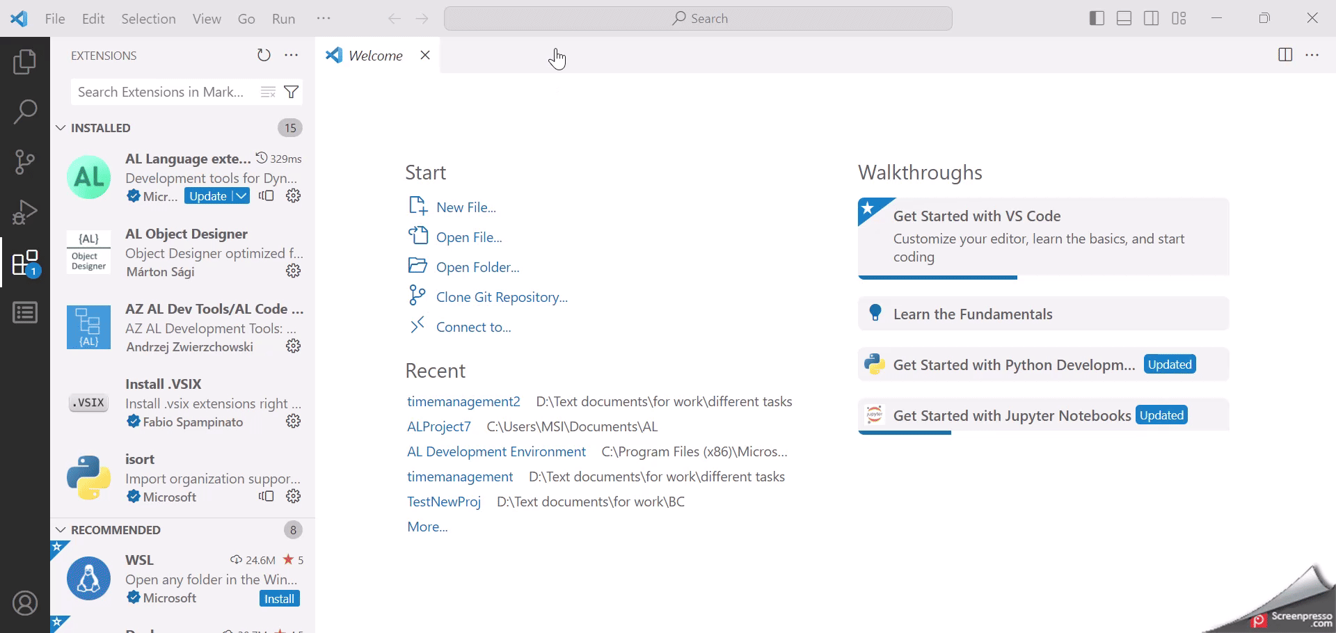Select the Welcome tab
The height and width of the screenshot is (633, 1336).
pos(375,56)
